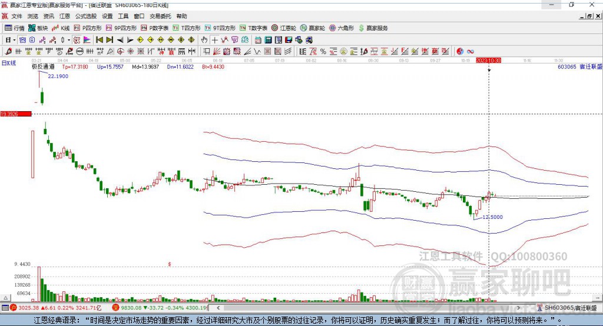The width and height of the screenshot is (603, 326).
Task: Open the 工具 menu
Action: click(x=123, y=16)
